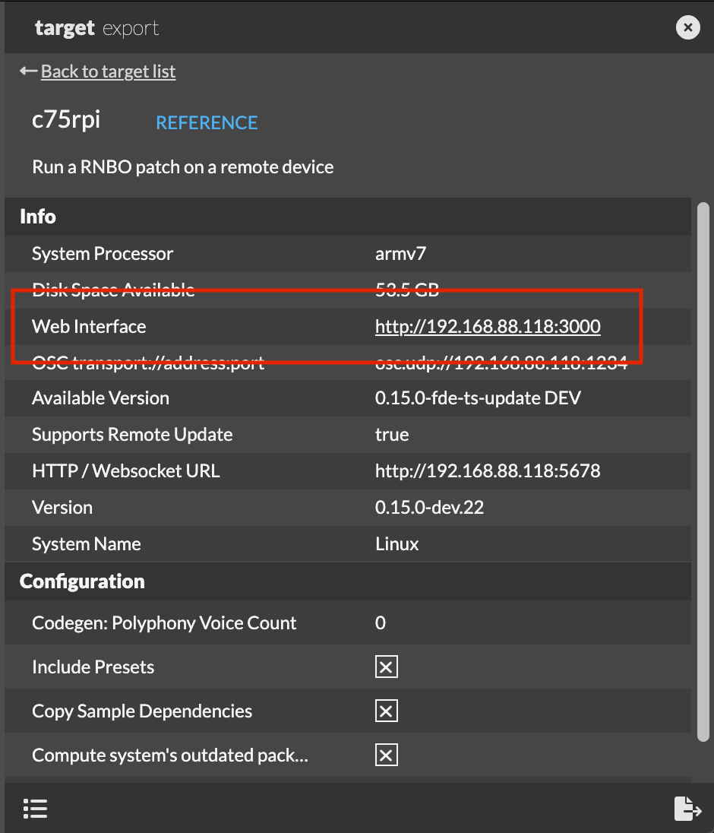Screen dimensions: 714x833
Task: Click the list view icon at bottom left
Action: pos(35,809)
